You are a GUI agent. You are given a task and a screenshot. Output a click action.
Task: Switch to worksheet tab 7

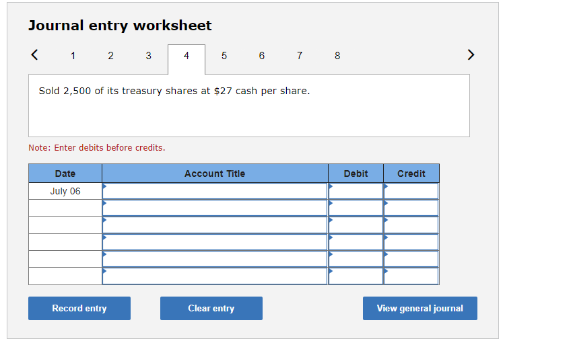(x=300, y=56)
